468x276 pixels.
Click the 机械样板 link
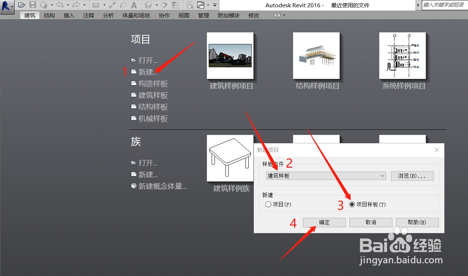[153, 119]
